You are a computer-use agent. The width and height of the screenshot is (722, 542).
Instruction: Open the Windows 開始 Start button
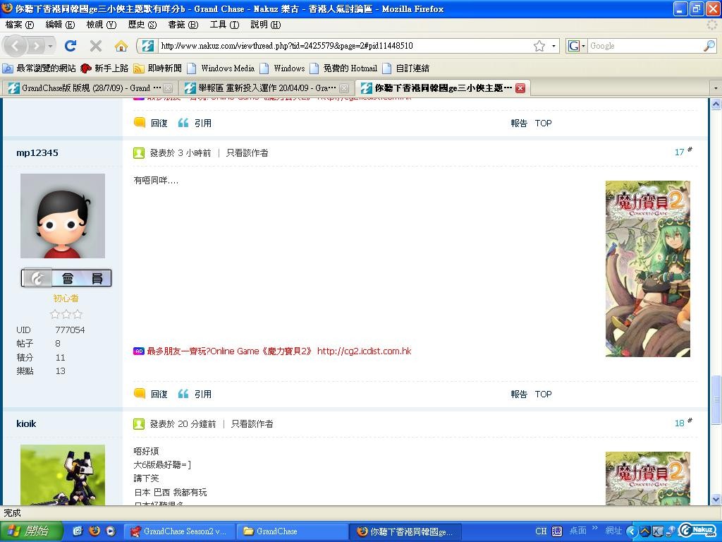[x=31, y=531]
